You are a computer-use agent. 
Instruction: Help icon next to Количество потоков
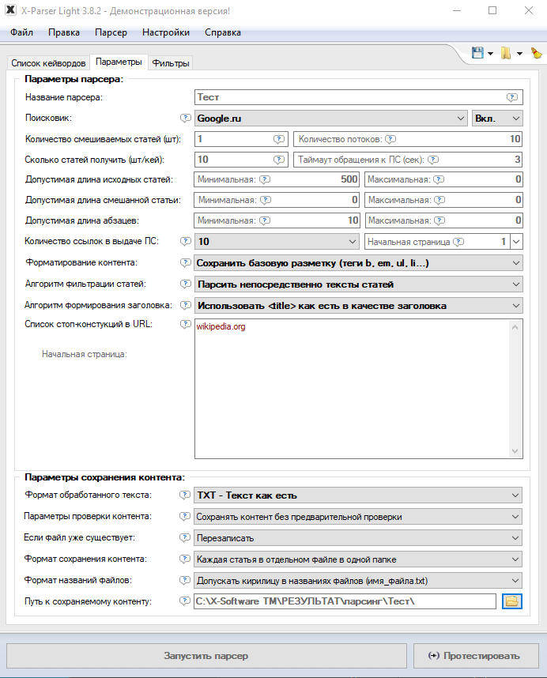pos(390,139)
